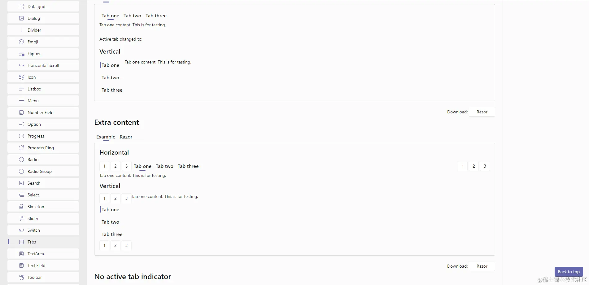Open the Toolbar icon at sidebar bottom
This screenshot has width=589, height=285.
click(x=21, y=277)
